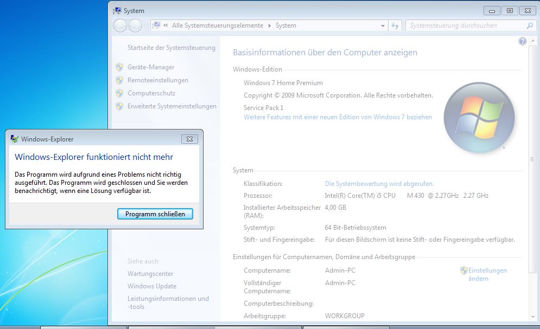Click the shield icon next to Einstellungen ändern

pos(463,270)
